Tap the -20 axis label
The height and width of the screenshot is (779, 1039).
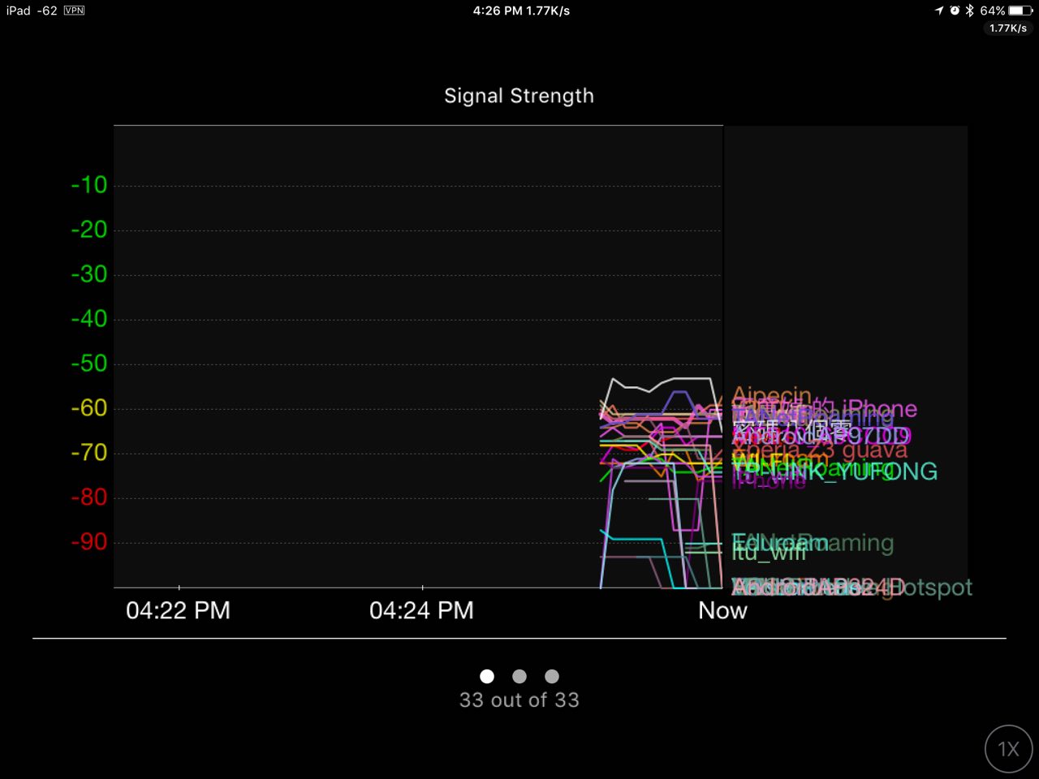(89, 230)
